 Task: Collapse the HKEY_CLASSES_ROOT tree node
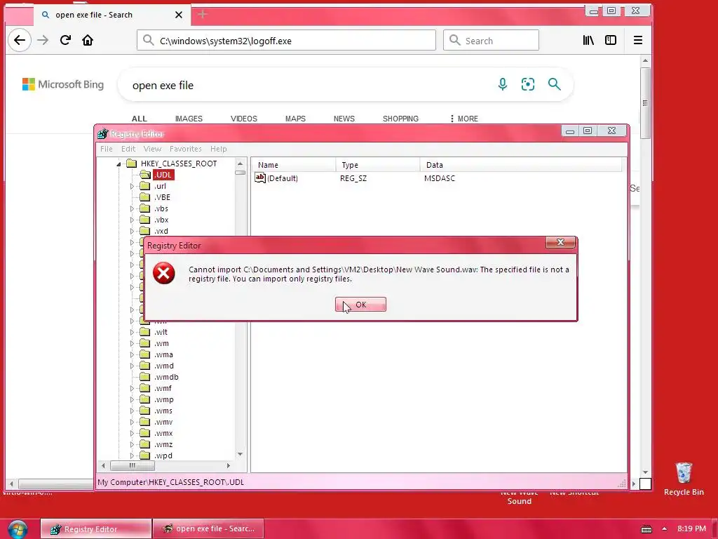click(x=118, y=164)
